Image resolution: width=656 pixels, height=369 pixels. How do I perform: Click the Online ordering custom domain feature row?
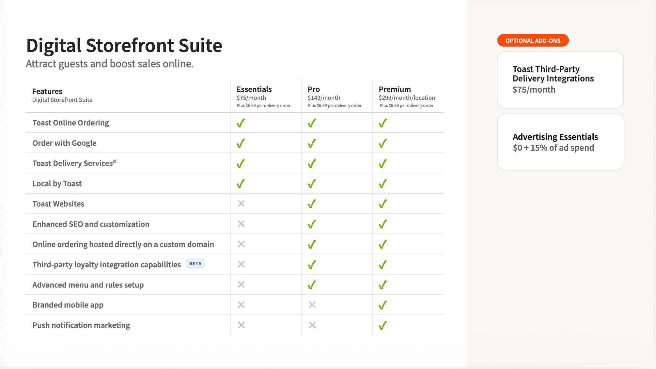(x=123, y=244)
